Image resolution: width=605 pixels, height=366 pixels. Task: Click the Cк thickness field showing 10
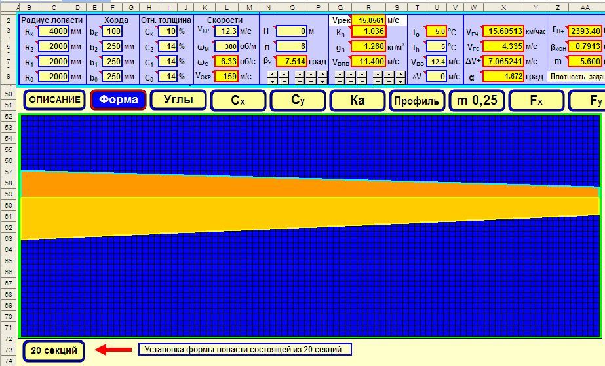(168, 31)
